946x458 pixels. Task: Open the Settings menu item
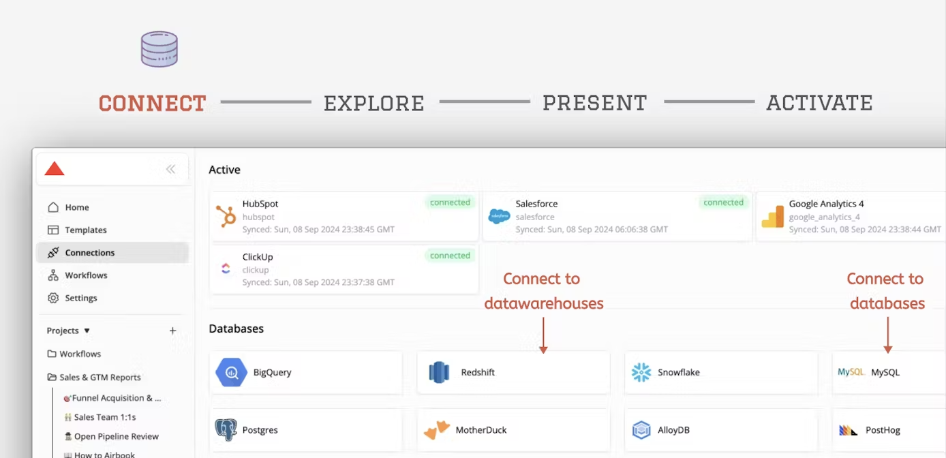point(112,298)
